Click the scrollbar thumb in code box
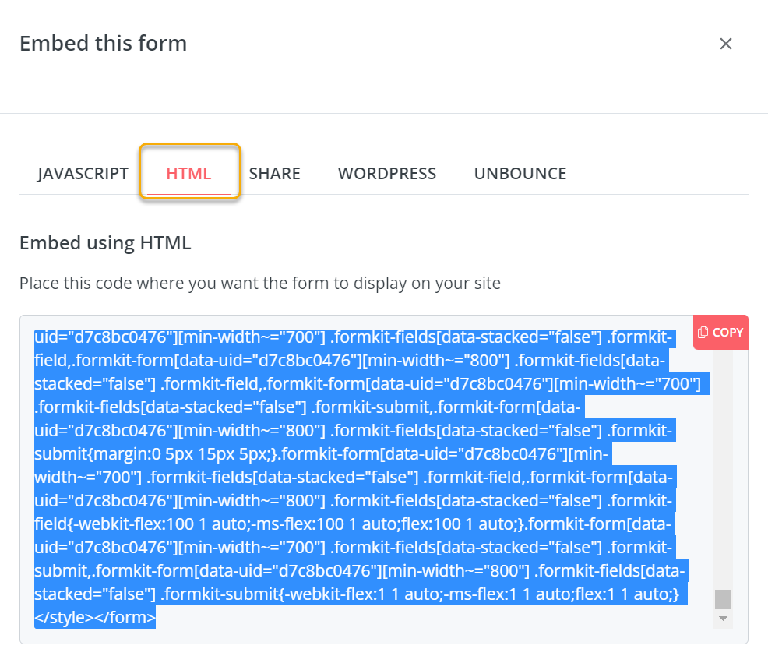 coord(724,598)
